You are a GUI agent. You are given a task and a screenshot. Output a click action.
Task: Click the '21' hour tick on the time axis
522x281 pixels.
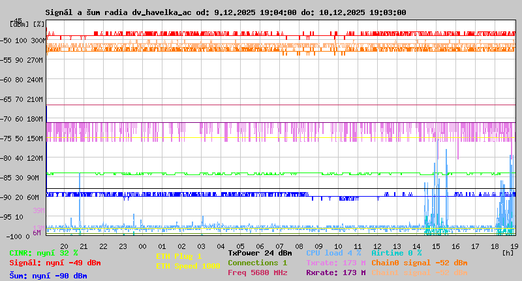point(84,246)
